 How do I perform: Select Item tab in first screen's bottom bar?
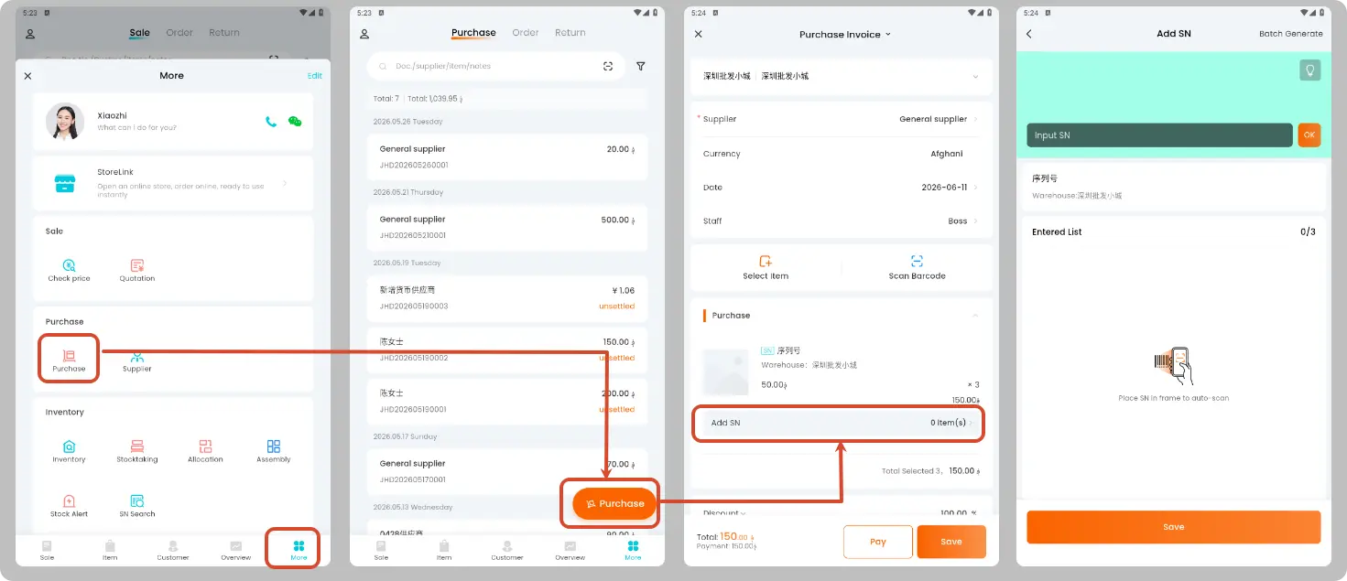click(x=110, y=550)
